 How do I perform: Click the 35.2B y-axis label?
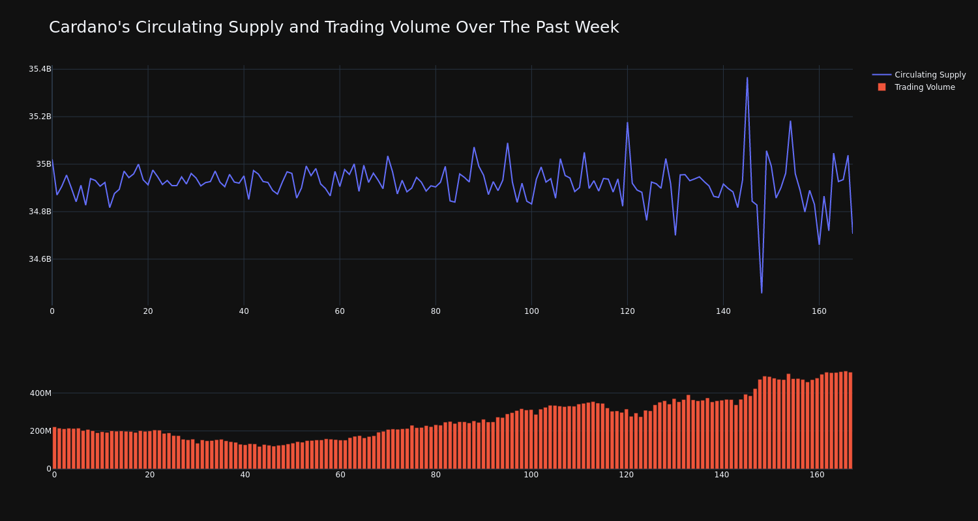40,117
